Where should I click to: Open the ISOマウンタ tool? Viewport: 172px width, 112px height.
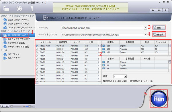point(11,54)
